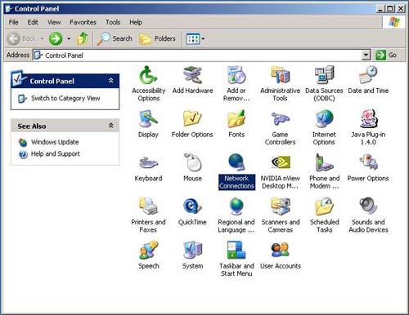Open the Views dropdown button
This screenshot has height=315, width=409.
click(x=195, y=39)
